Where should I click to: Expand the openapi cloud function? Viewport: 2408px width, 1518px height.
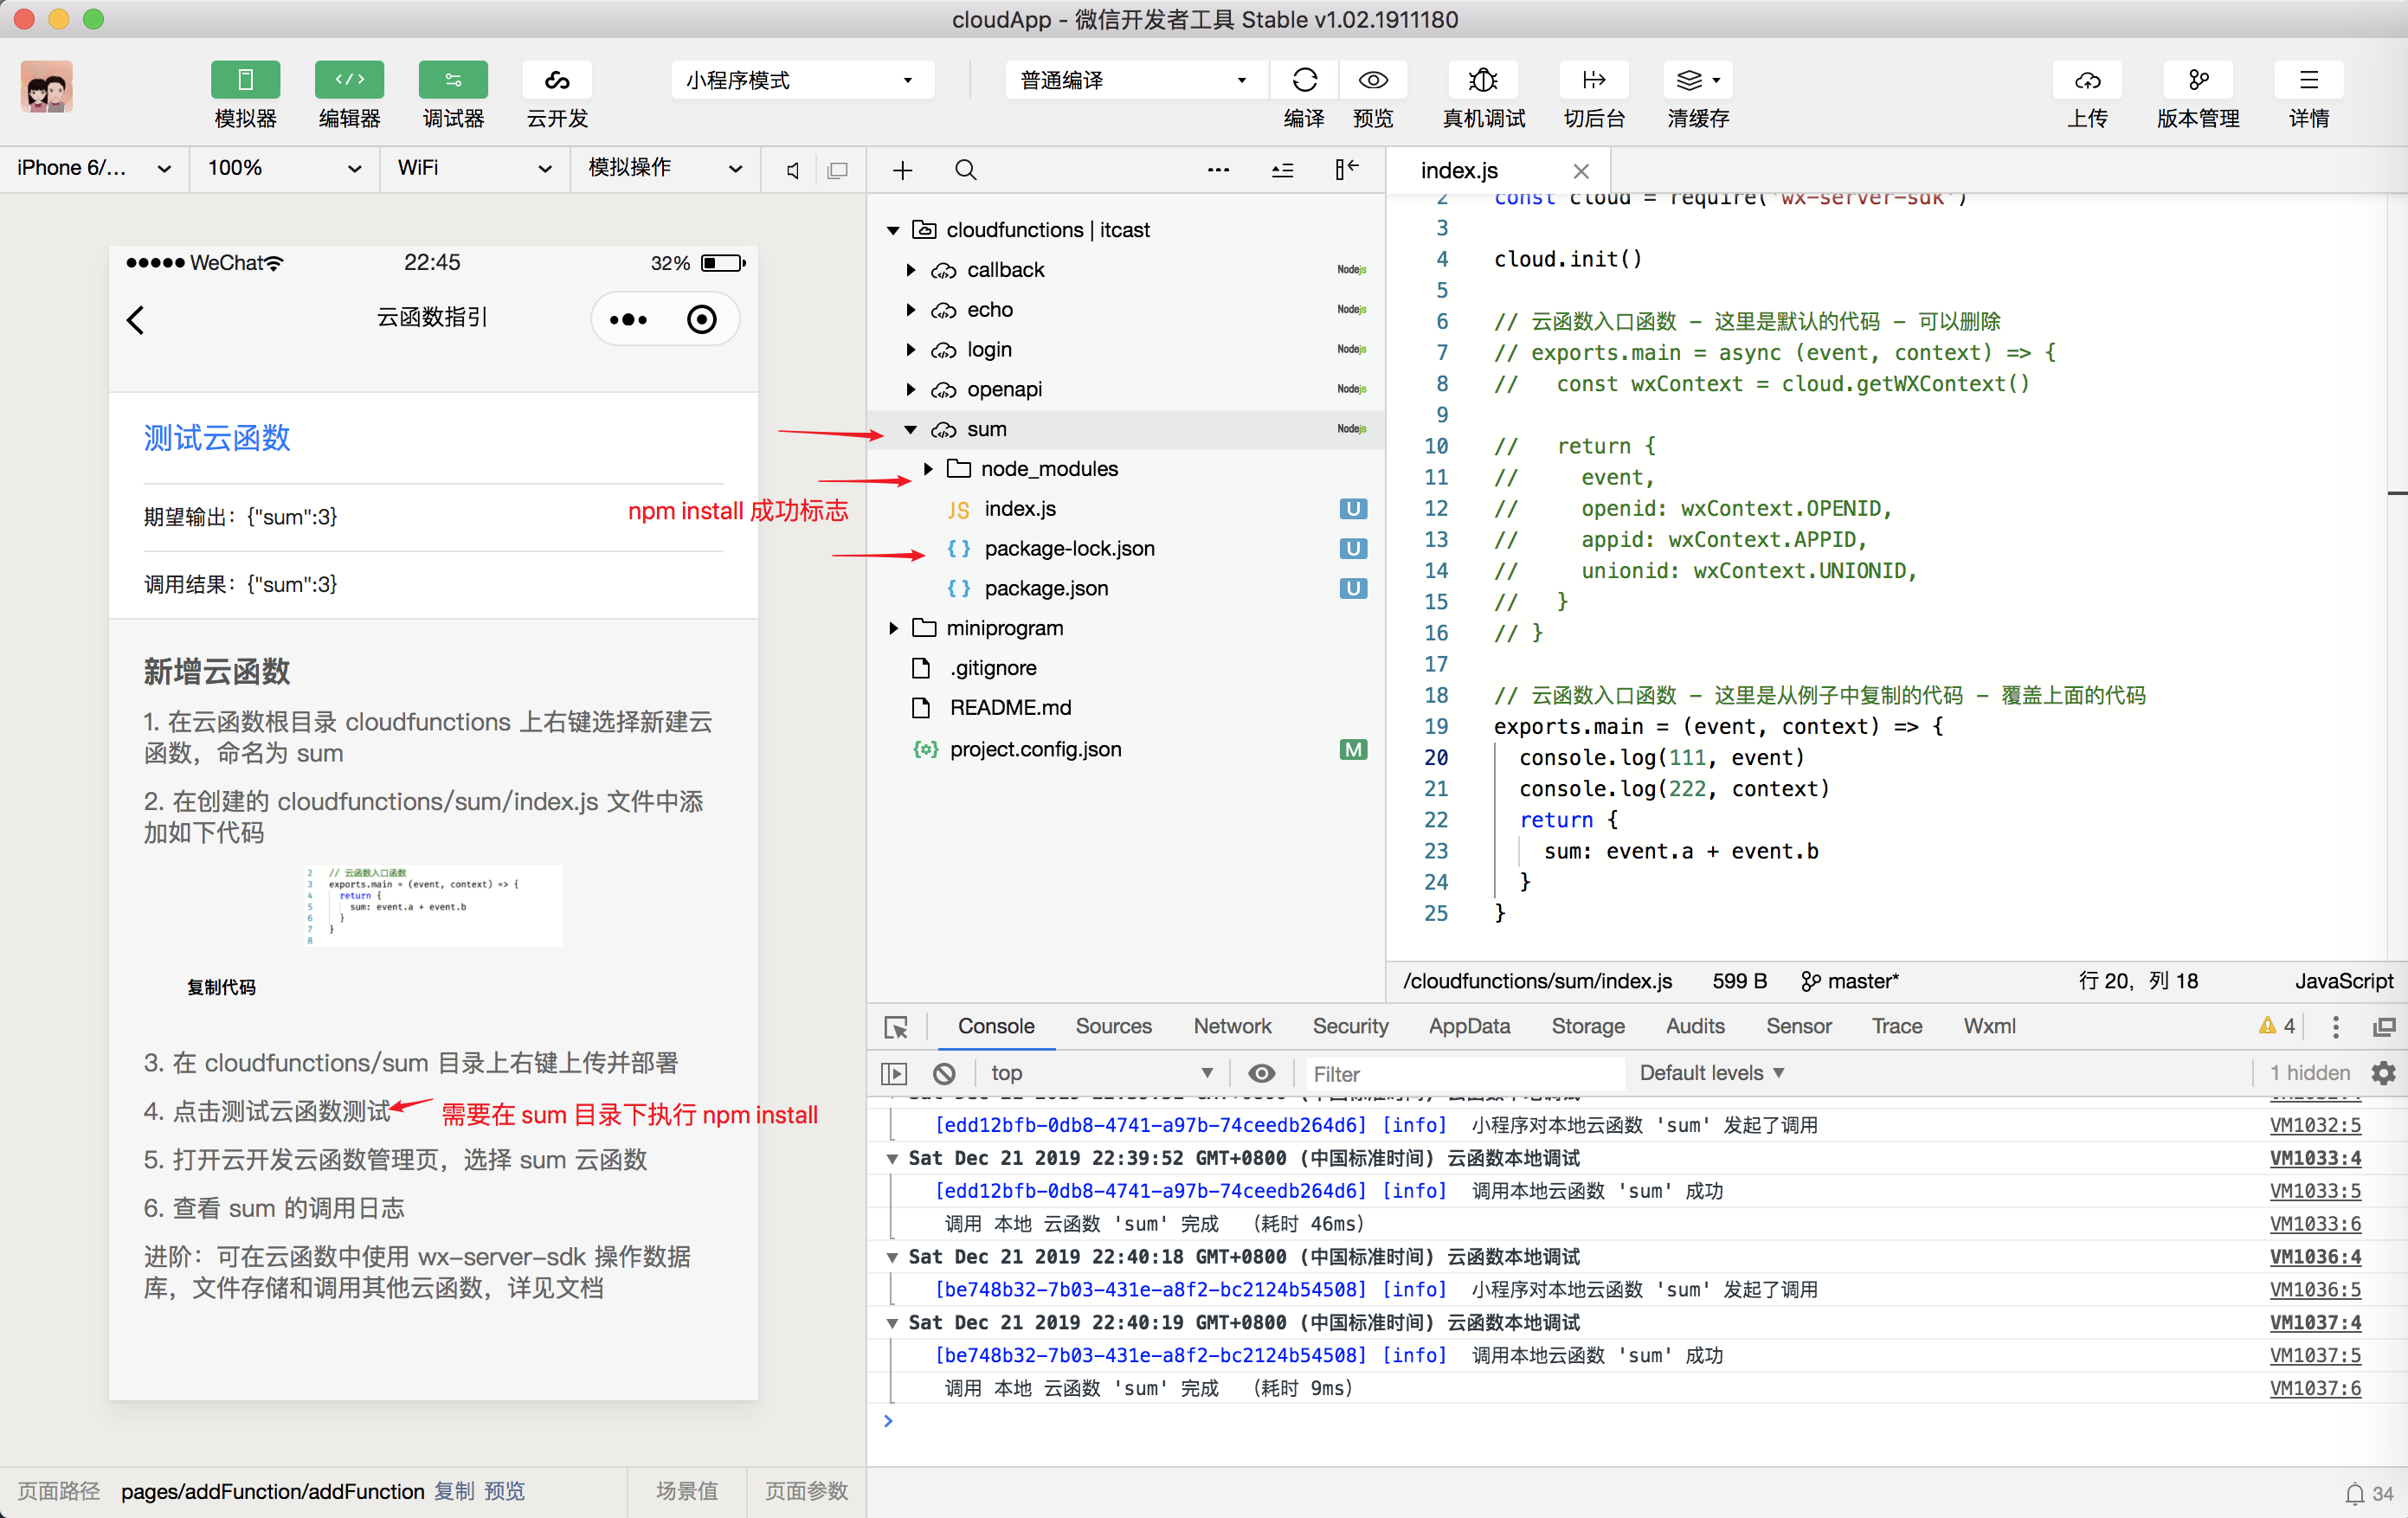911,389
